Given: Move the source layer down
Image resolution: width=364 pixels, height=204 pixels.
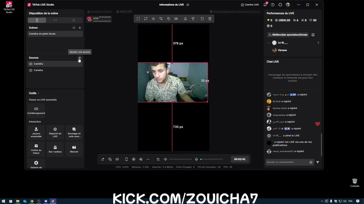Looking at the screenshot, I should pyautogui.click(x=193, y=19).
